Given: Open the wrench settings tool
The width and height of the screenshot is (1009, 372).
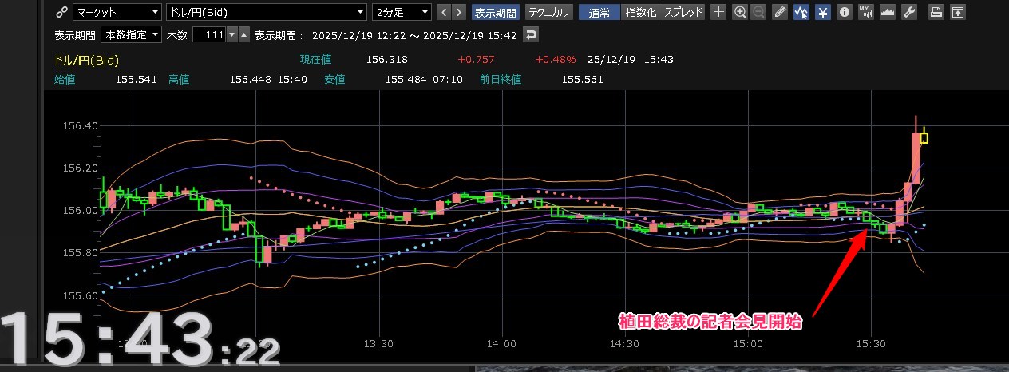Looking at the screenshot, I should [x=908, y=12].
